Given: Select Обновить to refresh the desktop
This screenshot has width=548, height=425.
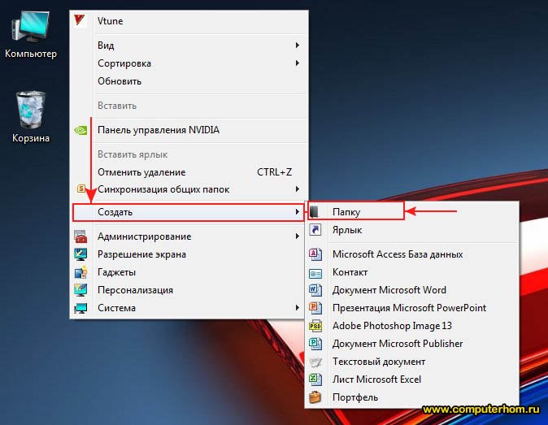Looking at the screenshot, I should (189, 81).
